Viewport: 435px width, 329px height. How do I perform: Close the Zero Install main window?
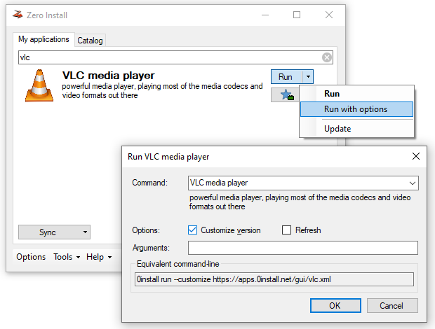(x=329, y=15)
